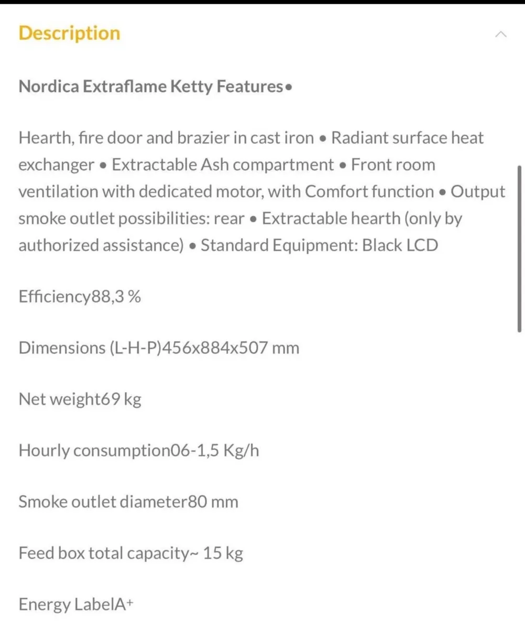The width and height of the screenshot is (525, 629).
Task: Click the 'Extractable hearth (only by' text
Action: (362, 219)
